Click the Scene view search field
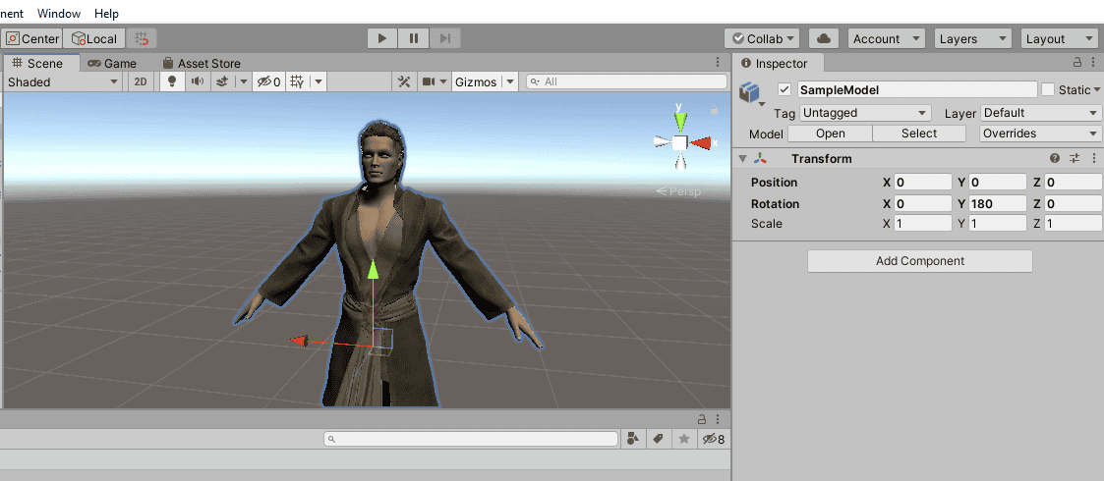This screenshot has height=481, width=1104. [627, 81]
